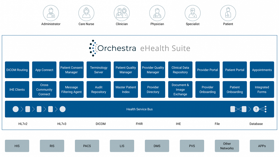Click the eHealth Suite title text
The height and width of the screenshot is (157, 279).
coord(165,48)
